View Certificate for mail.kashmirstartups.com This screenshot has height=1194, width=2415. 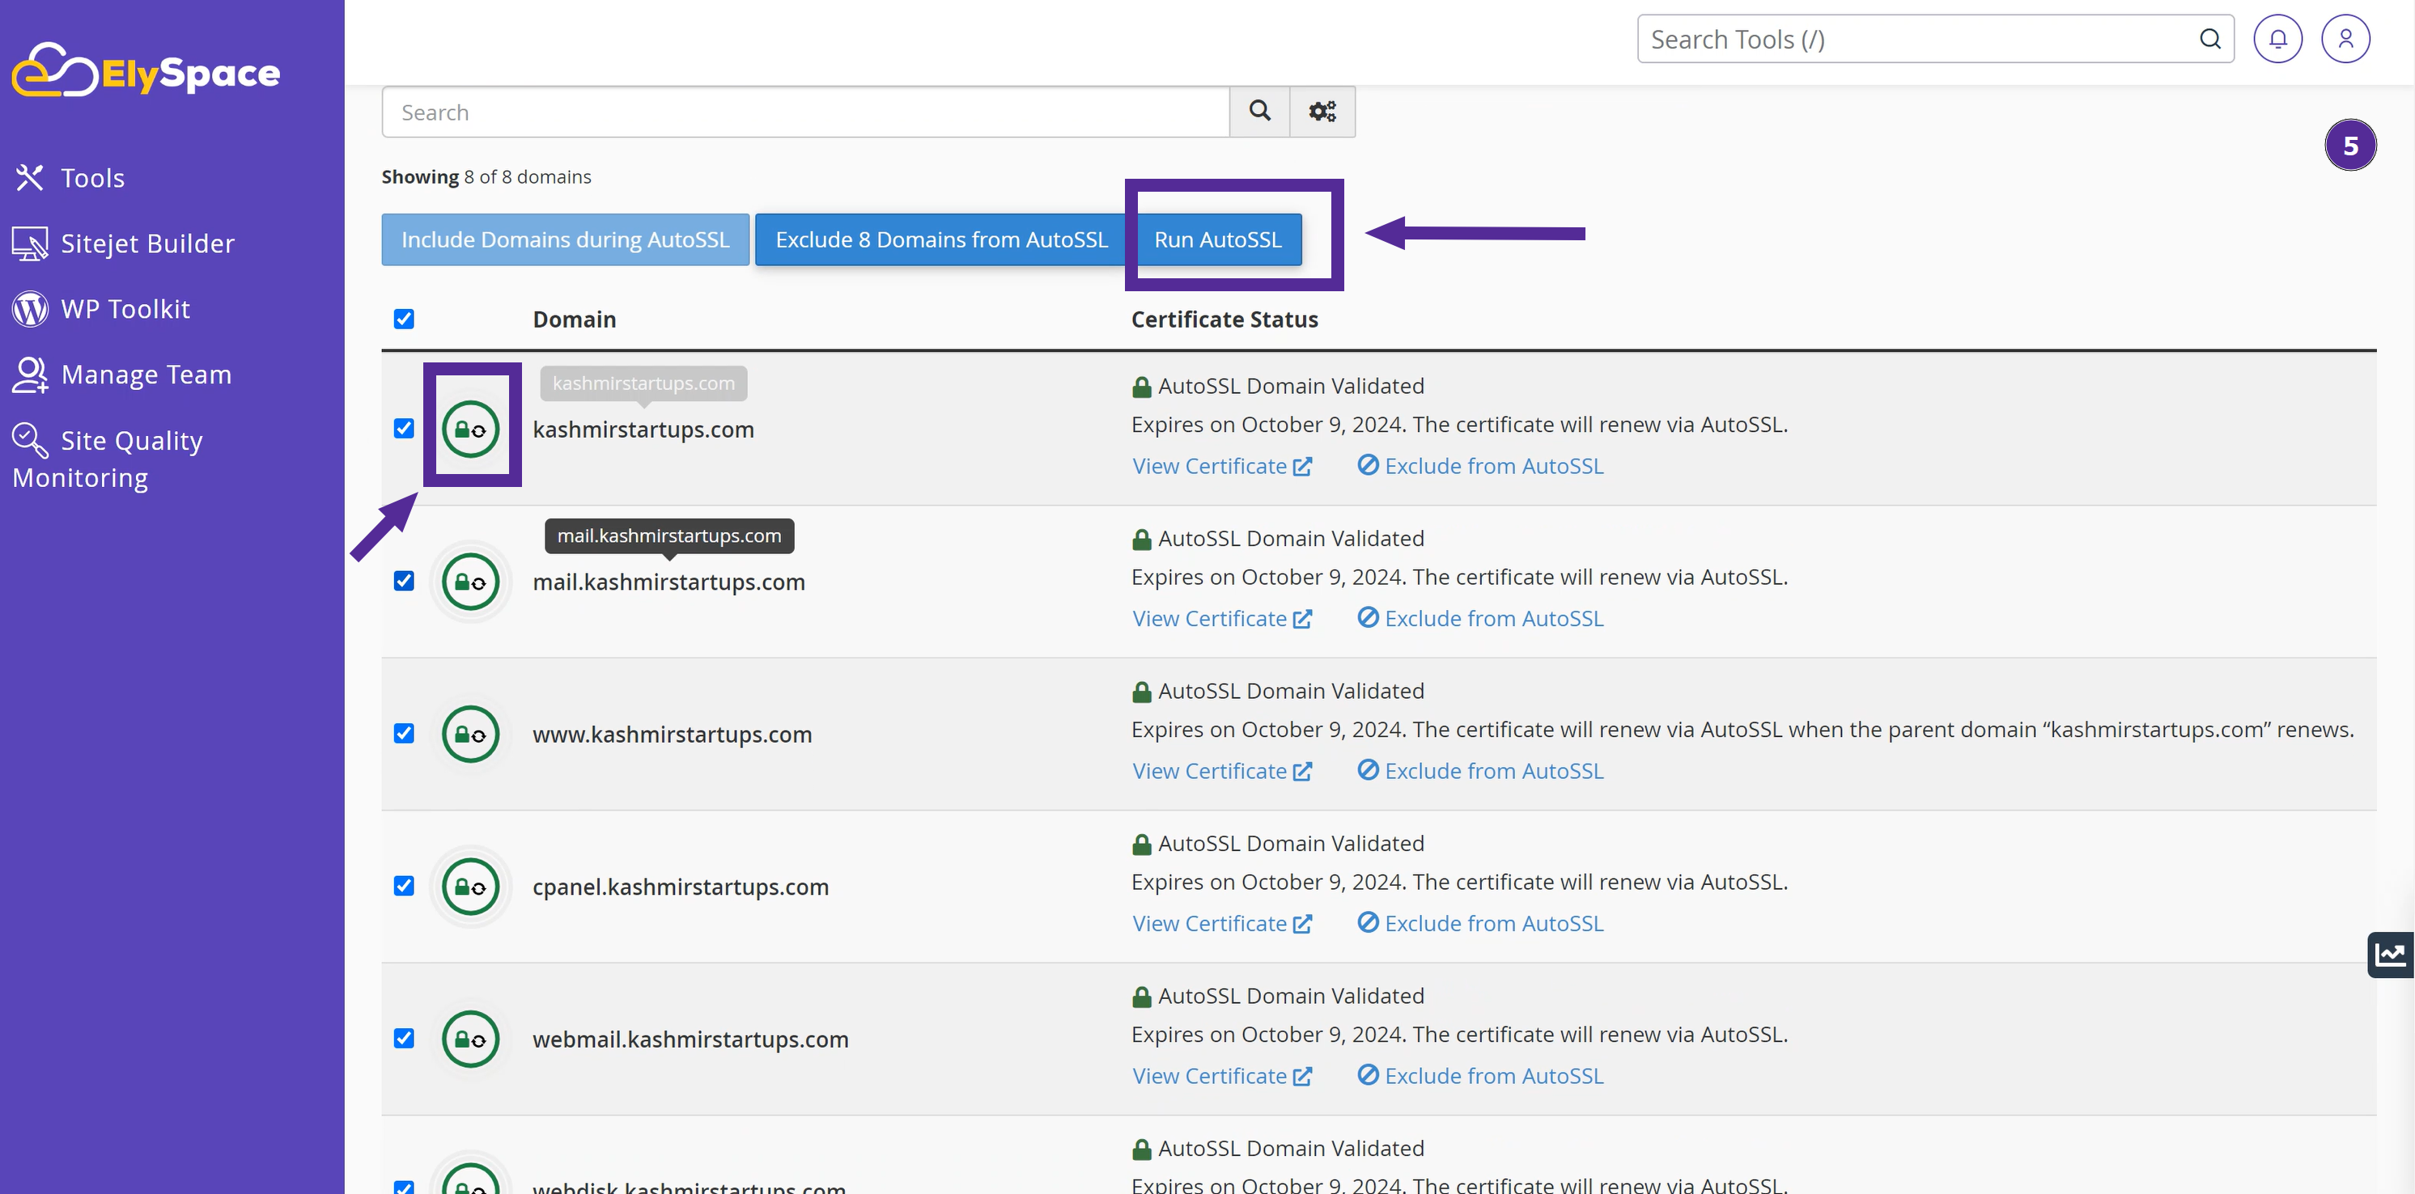pos(1221,619)
